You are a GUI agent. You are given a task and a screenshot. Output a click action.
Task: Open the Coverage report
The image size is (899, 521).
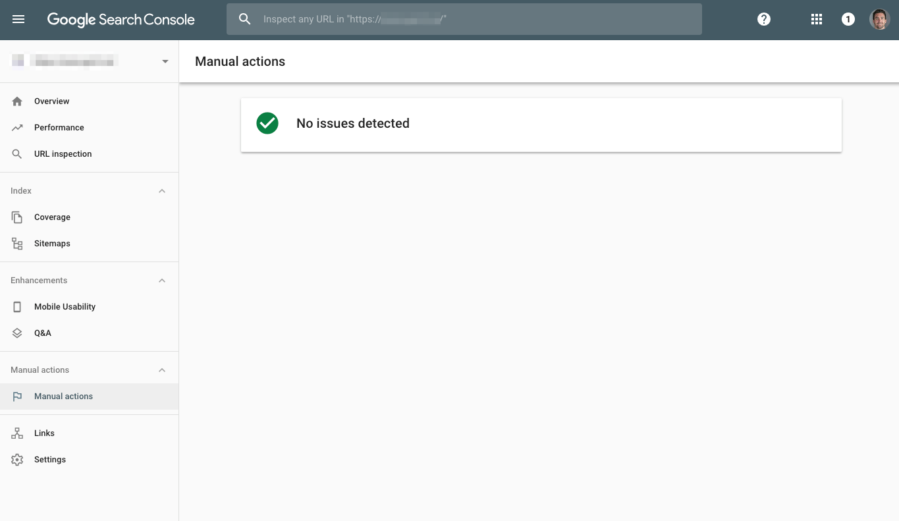(89, 217)
